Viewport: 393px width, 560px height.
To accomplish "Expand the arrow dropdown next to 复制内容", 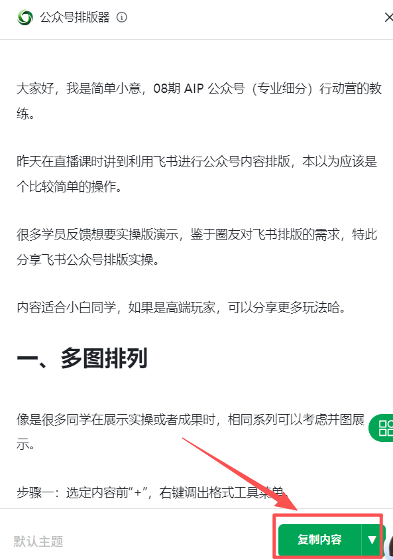I will [x=372, y=539].
